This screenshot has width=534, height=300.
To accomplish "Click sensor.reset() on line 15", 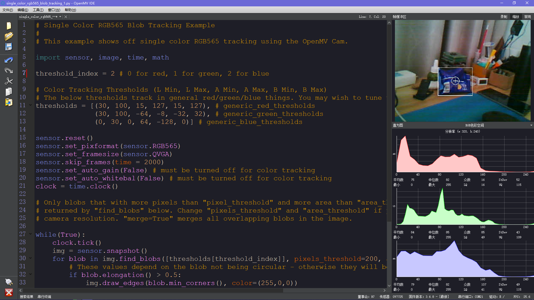I will coord(64,138).
